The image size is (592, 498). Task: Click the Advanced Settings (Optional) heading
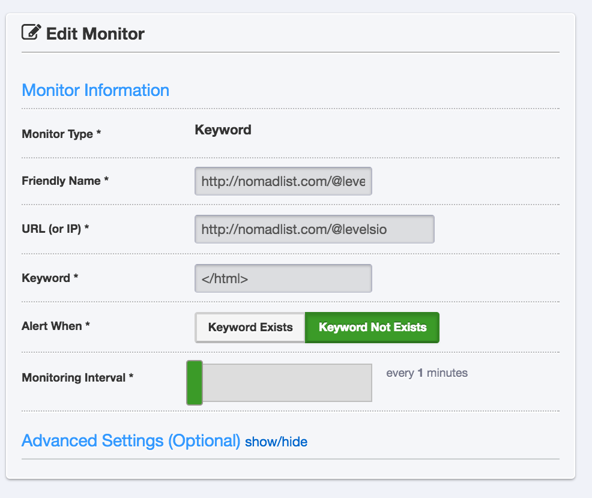pos(131,440)
